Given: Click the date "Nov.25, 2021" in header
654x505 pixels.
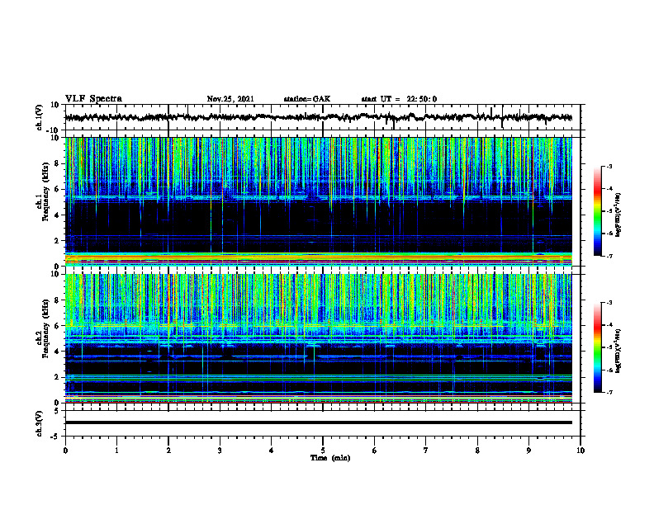Looking at the screenshot, I should point(230,99).
